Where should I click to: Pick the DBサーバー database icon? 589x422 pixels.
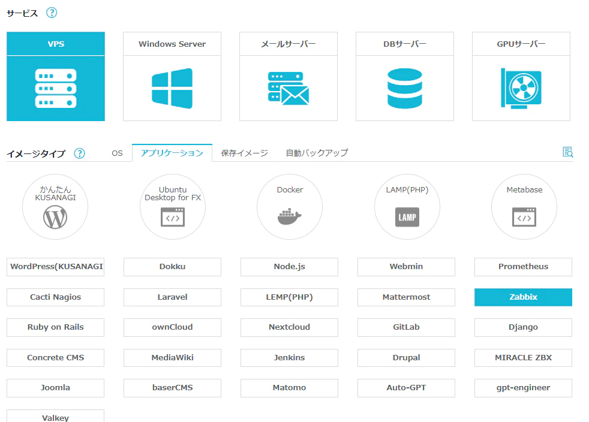tap(404, 89)
